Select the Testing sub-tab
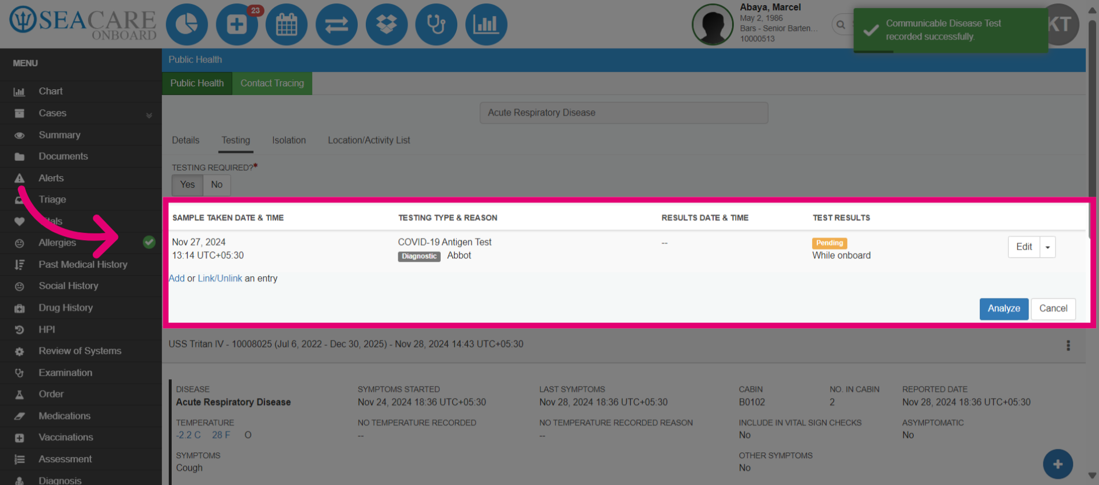 236,140
